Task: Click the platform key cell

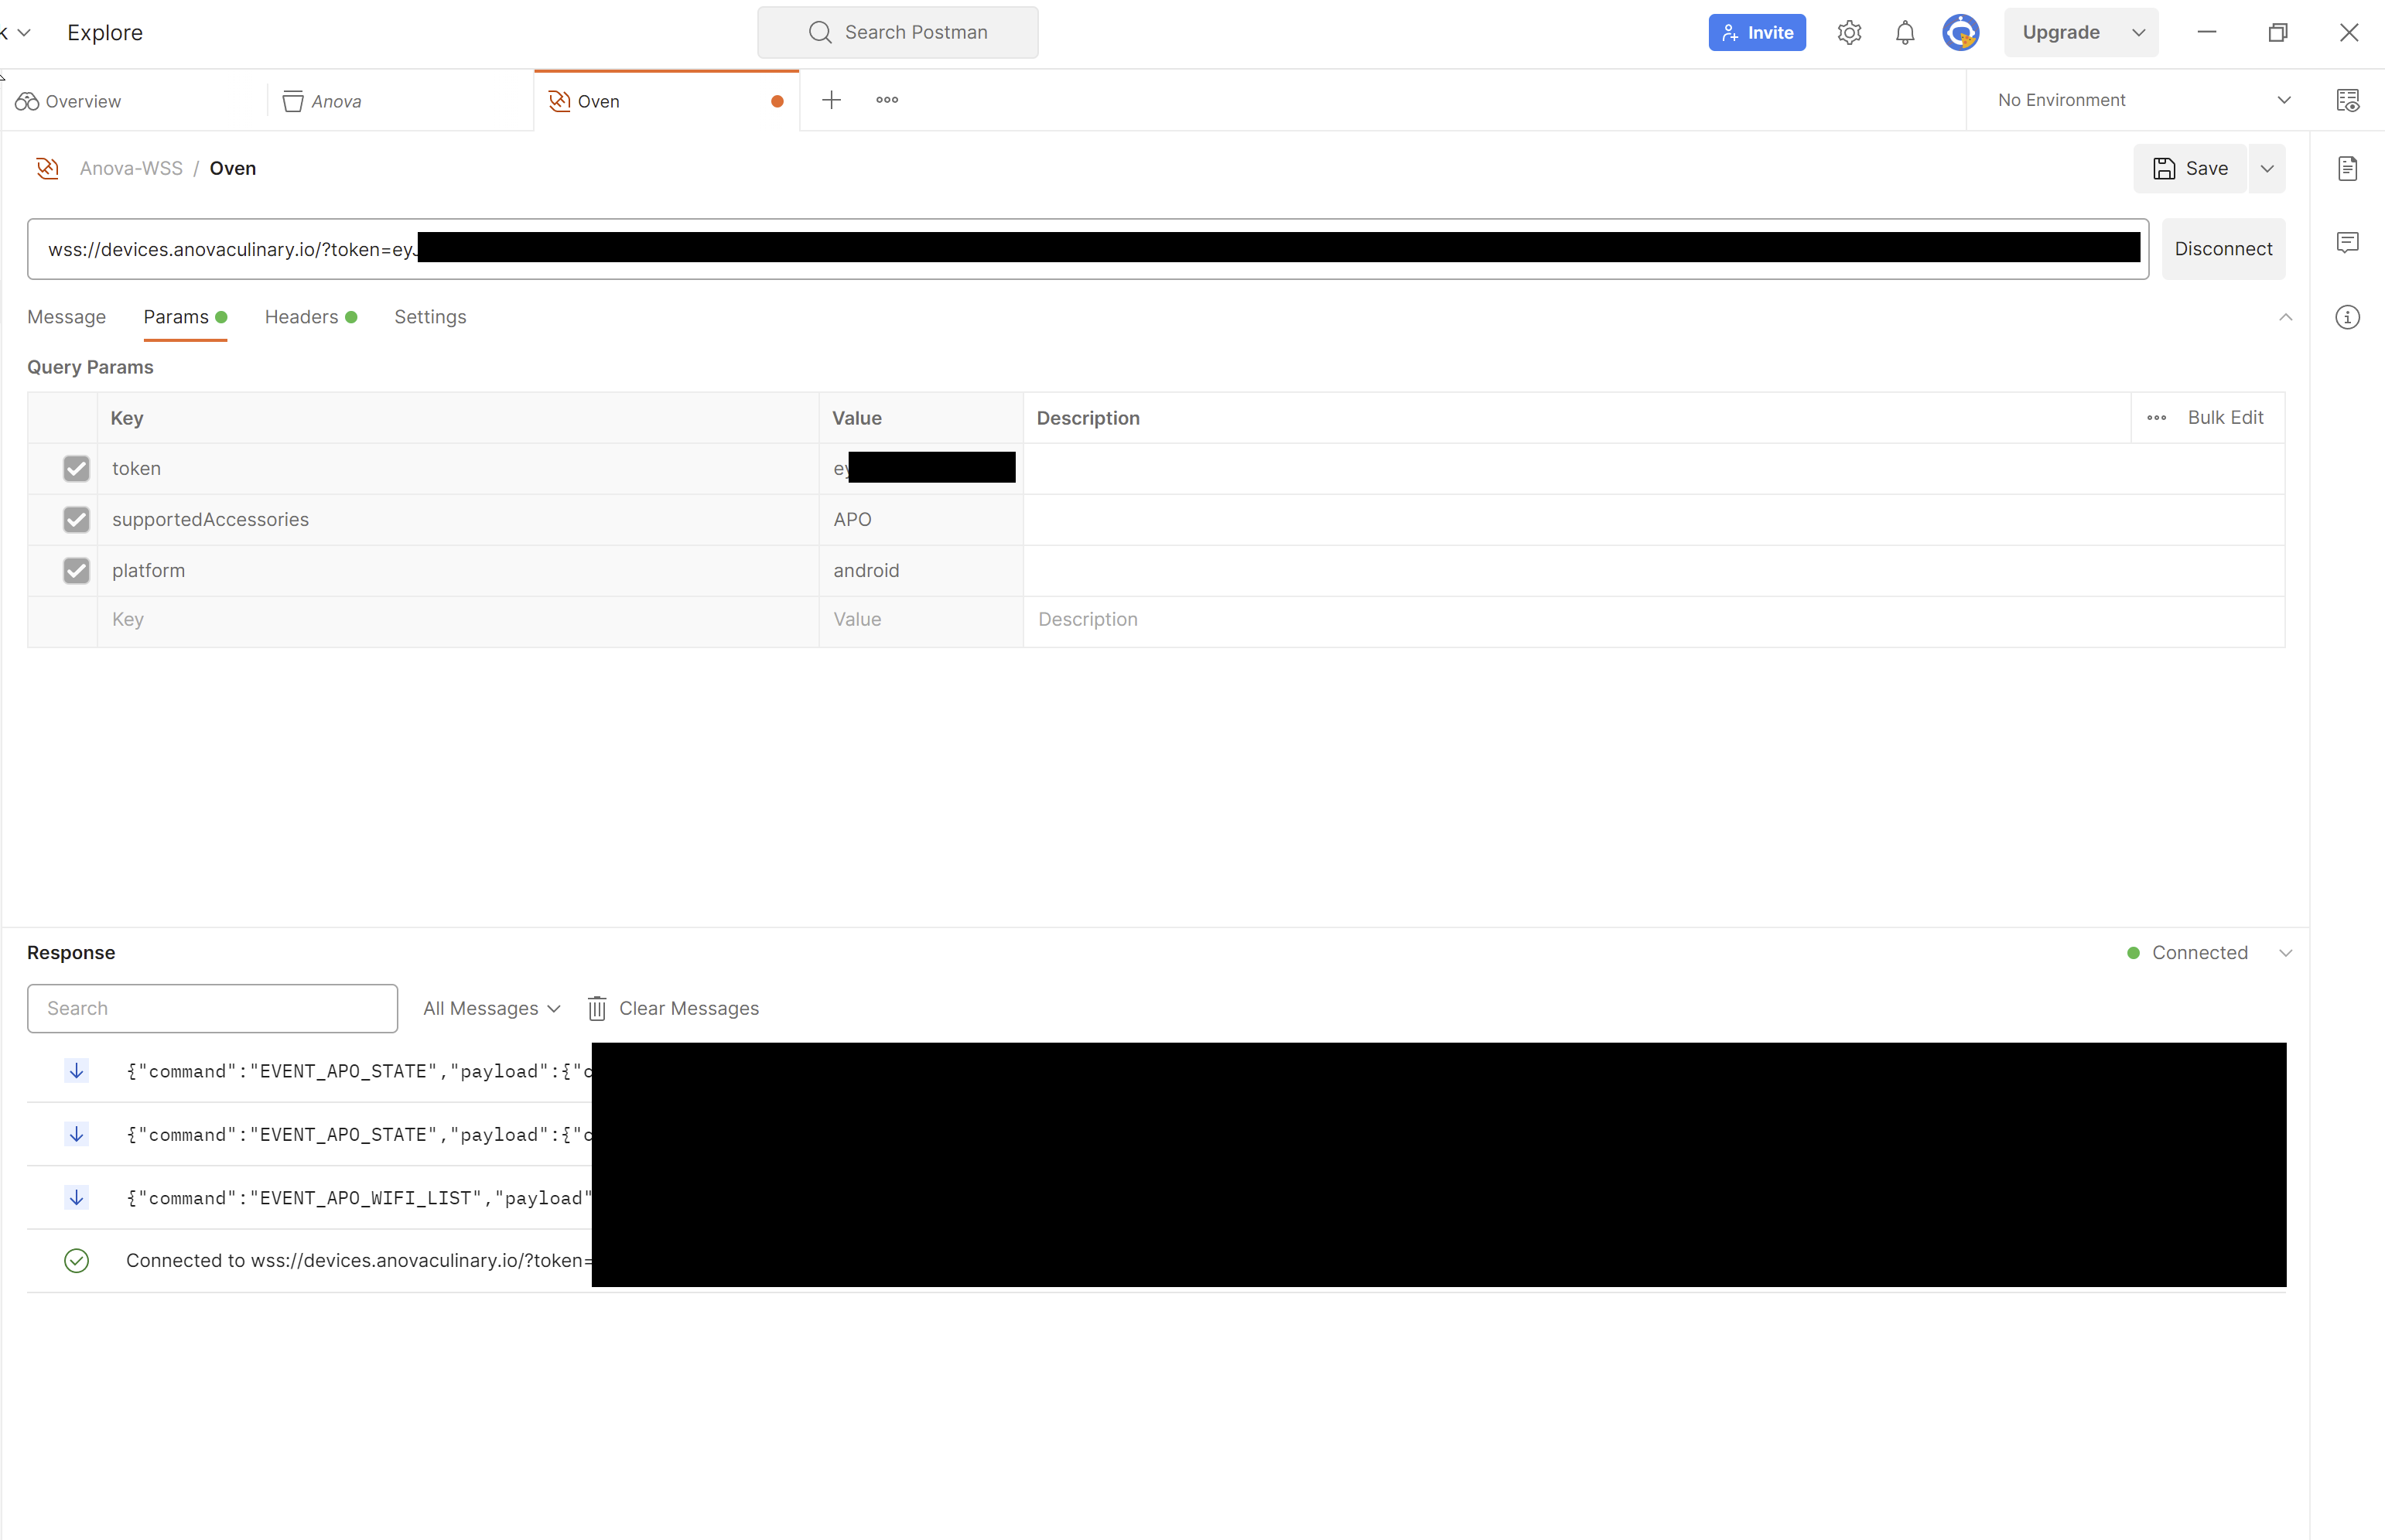Action: (x=458, y=571)
